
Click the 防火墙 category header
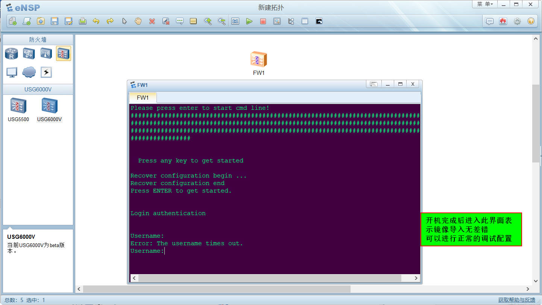coord(38,39)
